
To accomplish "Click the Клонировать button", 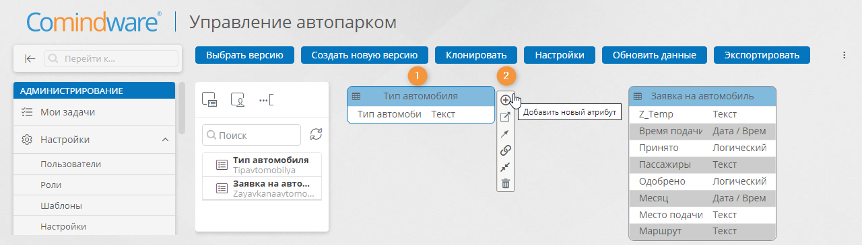I will (x=476, y=55).
